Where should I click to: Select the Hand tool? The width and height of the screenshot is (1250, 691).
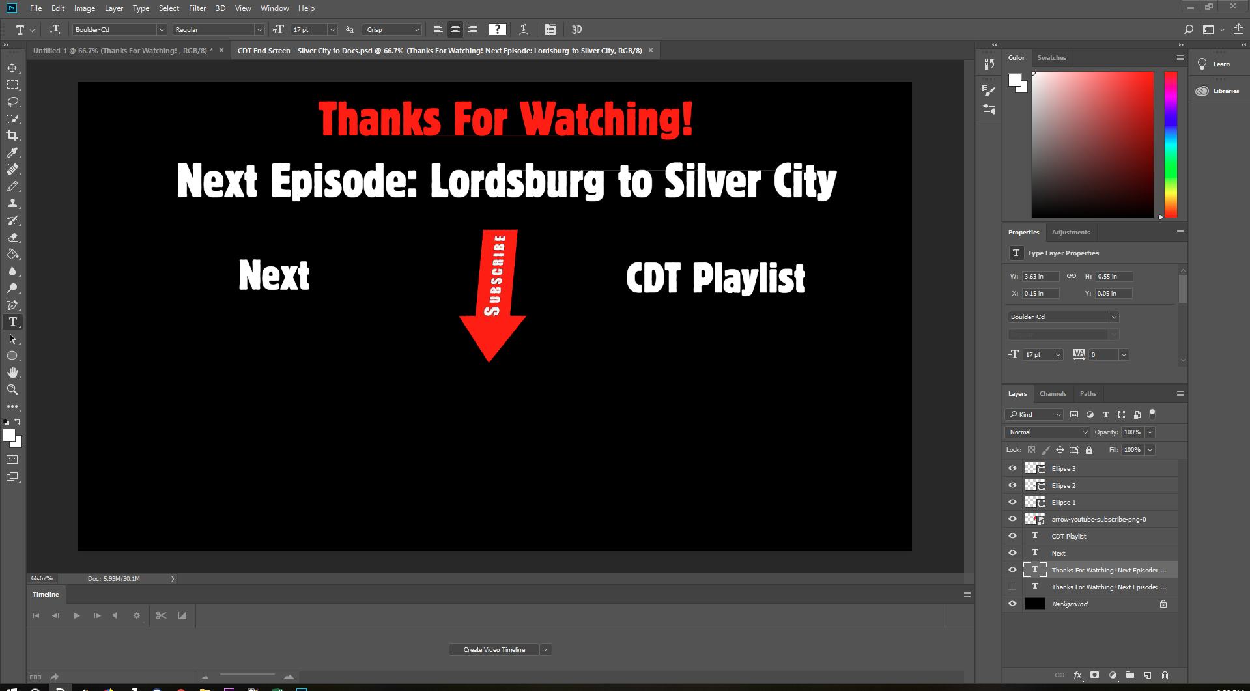[x=13, y=373]
